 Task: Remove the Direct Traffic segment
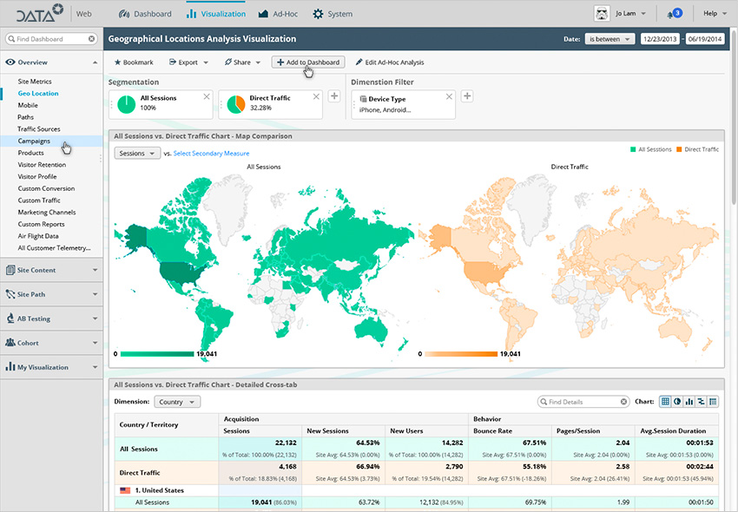coord(316,96)
